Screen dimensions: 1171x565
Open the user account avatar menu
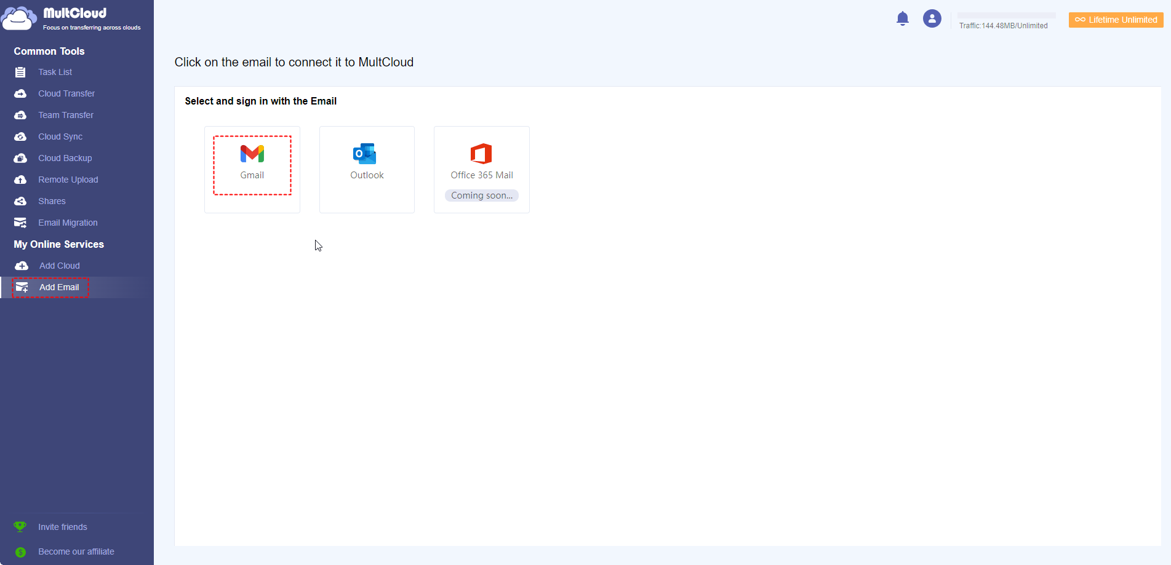click(x=932, y=18)
